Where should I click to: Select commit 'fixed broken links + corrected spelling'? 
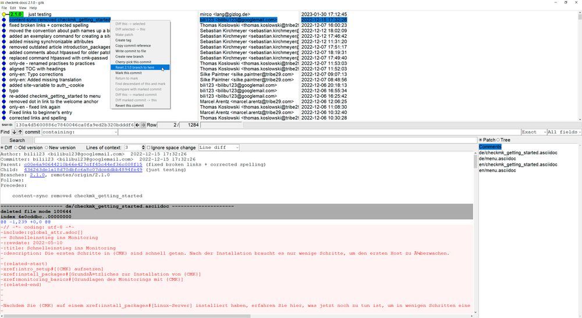coord(49,25)
